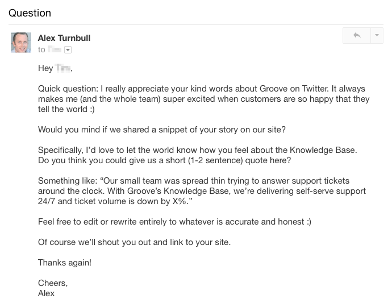Viewport: 392px width, 307px height.
Task: Click the reply arrow icon
Action: [x=357, y=35]
